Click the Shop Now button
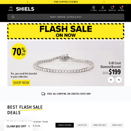Viewport: 131px width, 131px height. [21, 83]
